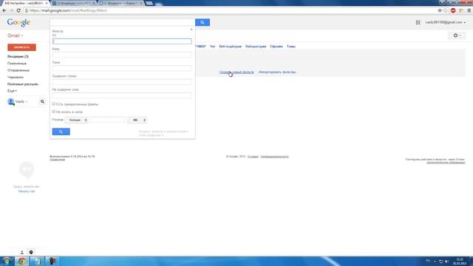Switch to the 'Веб-подборки' settings tab

(230, 47)
